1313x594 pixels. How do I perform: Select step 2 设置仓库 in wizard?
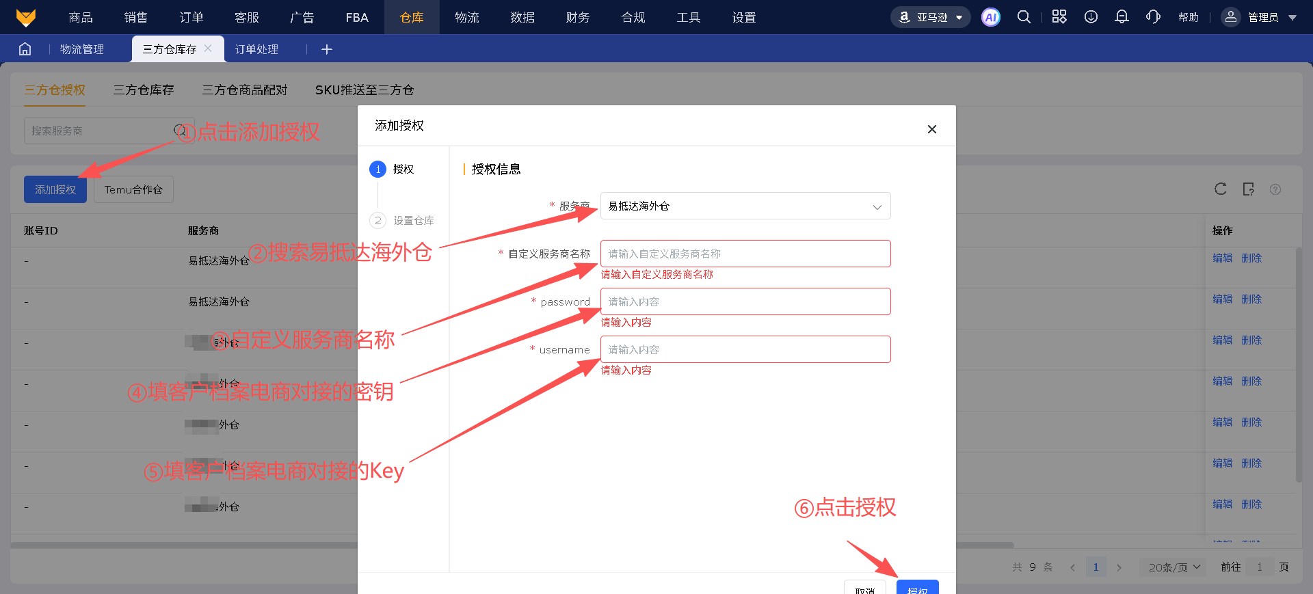[x=402, y=220]
